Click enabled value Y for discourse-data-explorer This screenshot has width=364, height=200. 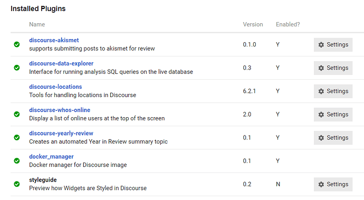277,68
